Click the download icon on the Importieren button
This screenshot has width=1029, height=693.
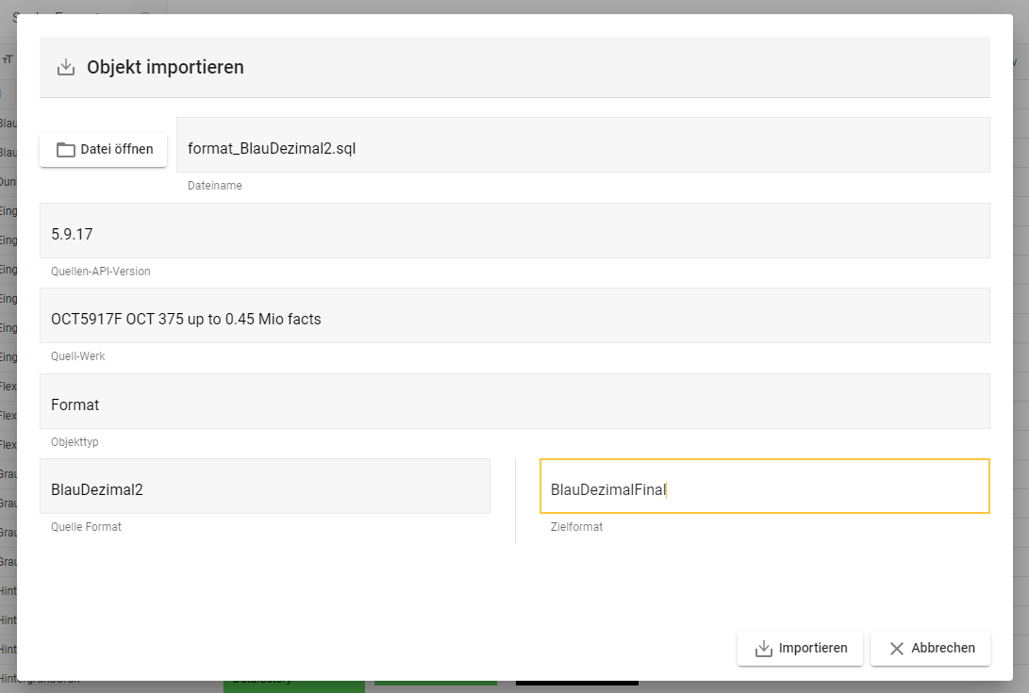764,649
